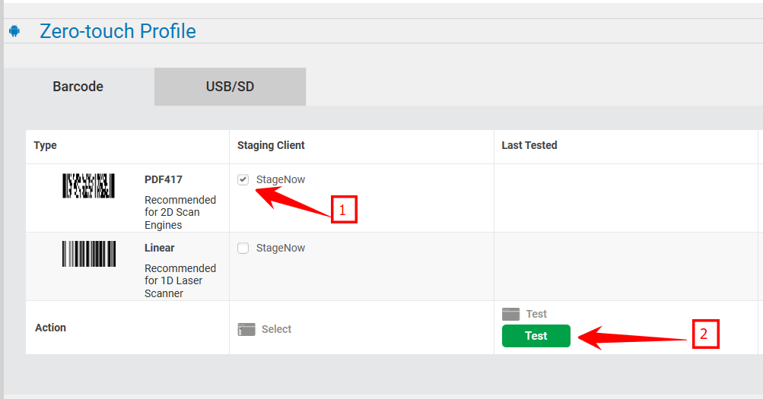763x399 pixels.
Task: Click the Select icon in the Action row
Action: point(246,329)
